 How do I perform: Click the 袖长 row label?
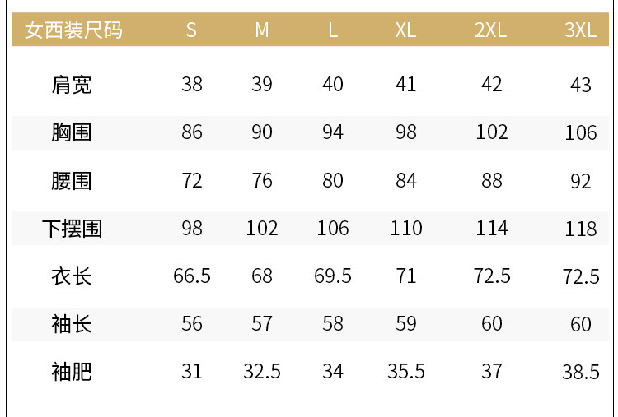click(72, 324)
